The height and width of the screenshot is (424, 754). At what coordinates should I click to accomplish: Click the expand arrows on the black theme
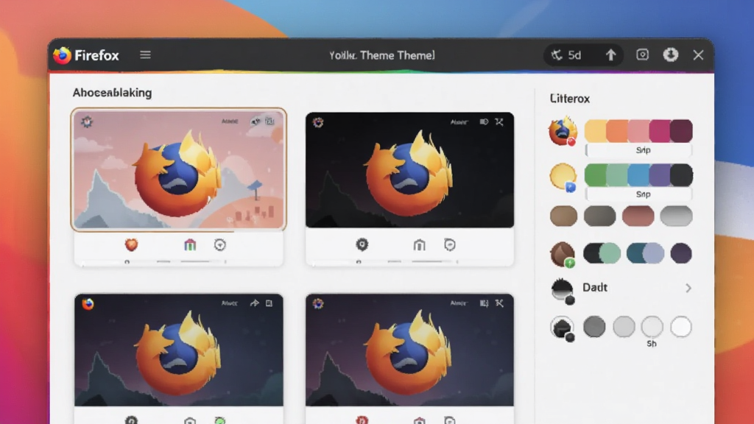pos(499,122)
